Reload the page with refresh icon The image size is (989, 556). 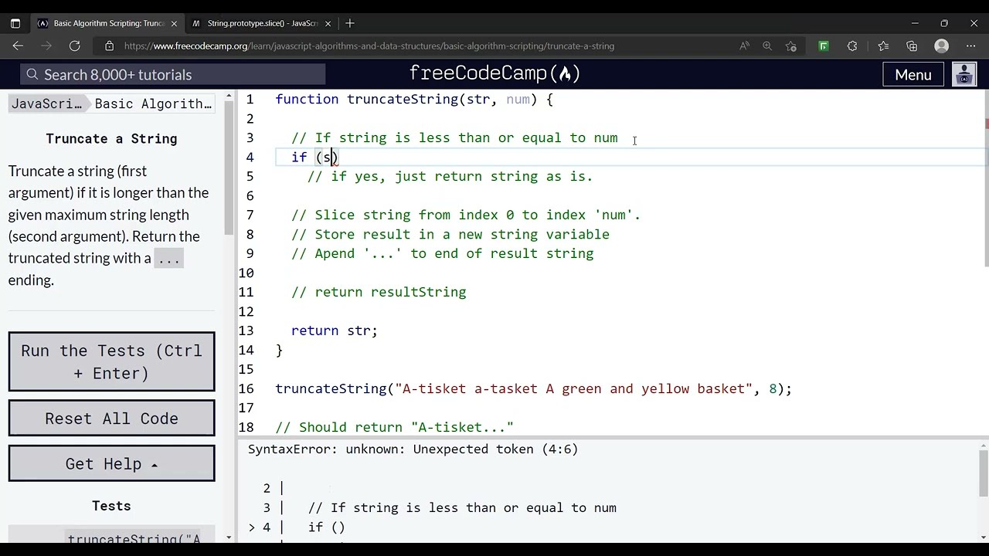click(x=75, y=46)
